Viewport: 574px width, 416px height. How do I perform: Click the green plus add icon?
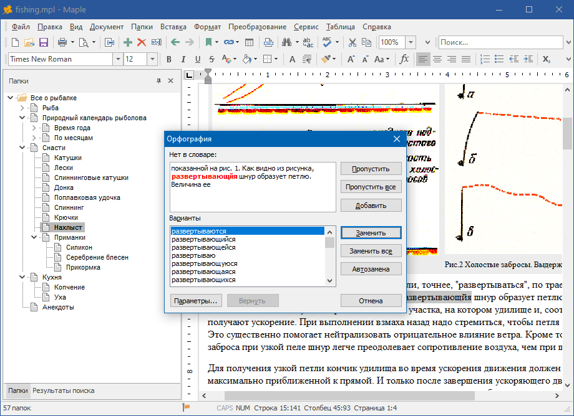[128, 42]
